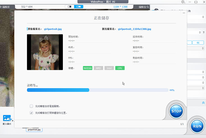Click the 1/1 file counter
This screenshot has width=206, height=138.
(182, 124)
